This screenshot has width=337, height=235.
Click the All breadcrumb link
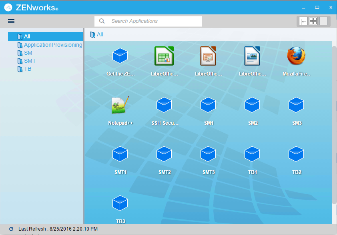pyautogui.click(x=99, y=35)
